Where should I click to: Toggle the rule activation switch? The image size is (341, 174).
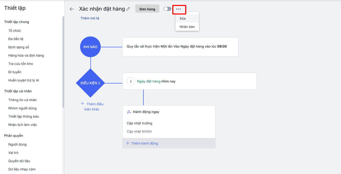167,9
